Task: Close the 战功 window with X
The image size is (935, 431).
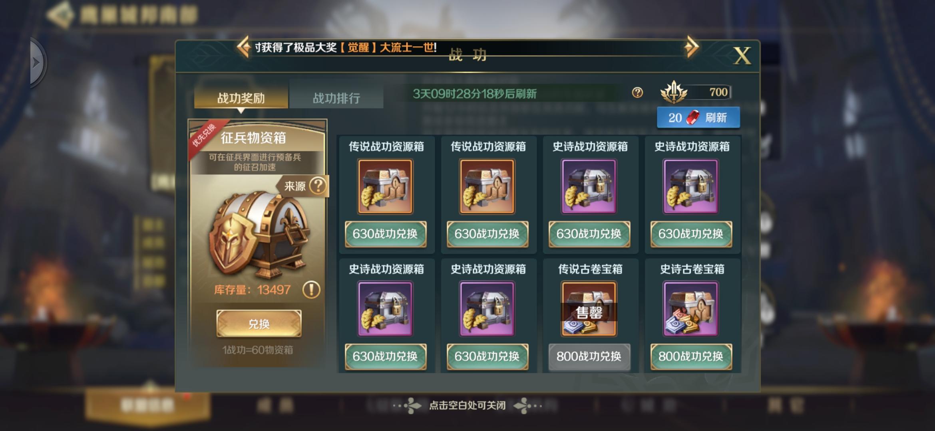Action: pos(742,55)
